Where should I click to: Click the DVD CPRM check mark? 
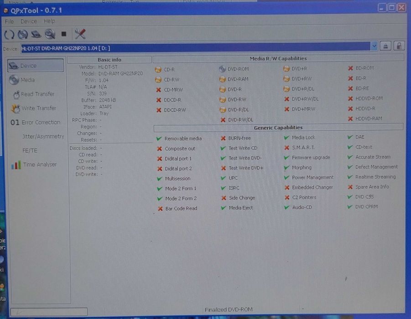[350, 206]
